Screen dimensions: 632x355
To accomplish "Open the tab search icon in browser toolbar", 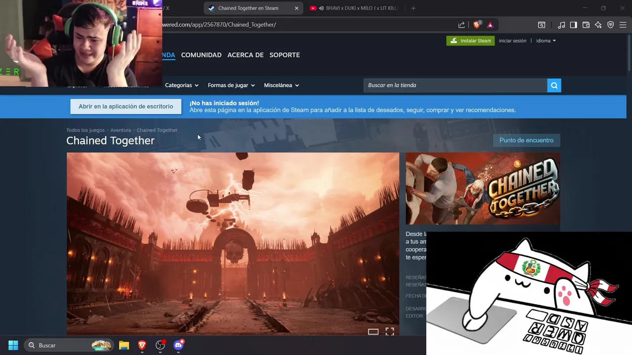I will click(x=542, y=25).
